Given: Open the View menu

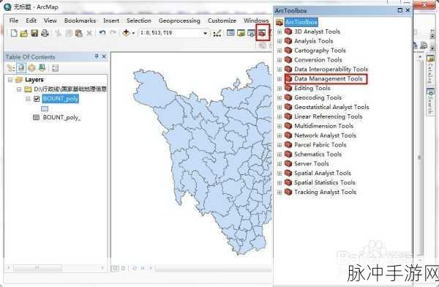Looking at the screenshot, I should click(x=50, y=20).
